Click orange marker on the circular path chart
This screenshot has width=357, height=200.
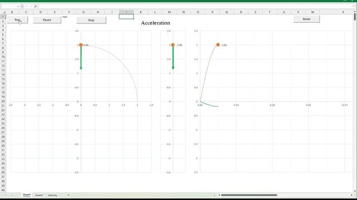[81, 45]
